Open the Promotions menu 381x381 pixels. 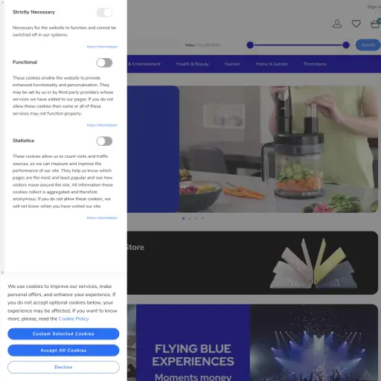(x=315, y=64)
